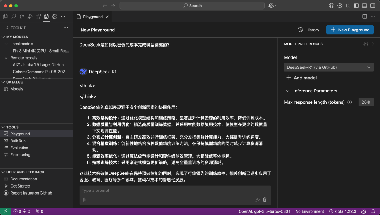Toggle the primary side bar layout icon
The width and height of the screenshot is (380, 215).
point(356,6)
